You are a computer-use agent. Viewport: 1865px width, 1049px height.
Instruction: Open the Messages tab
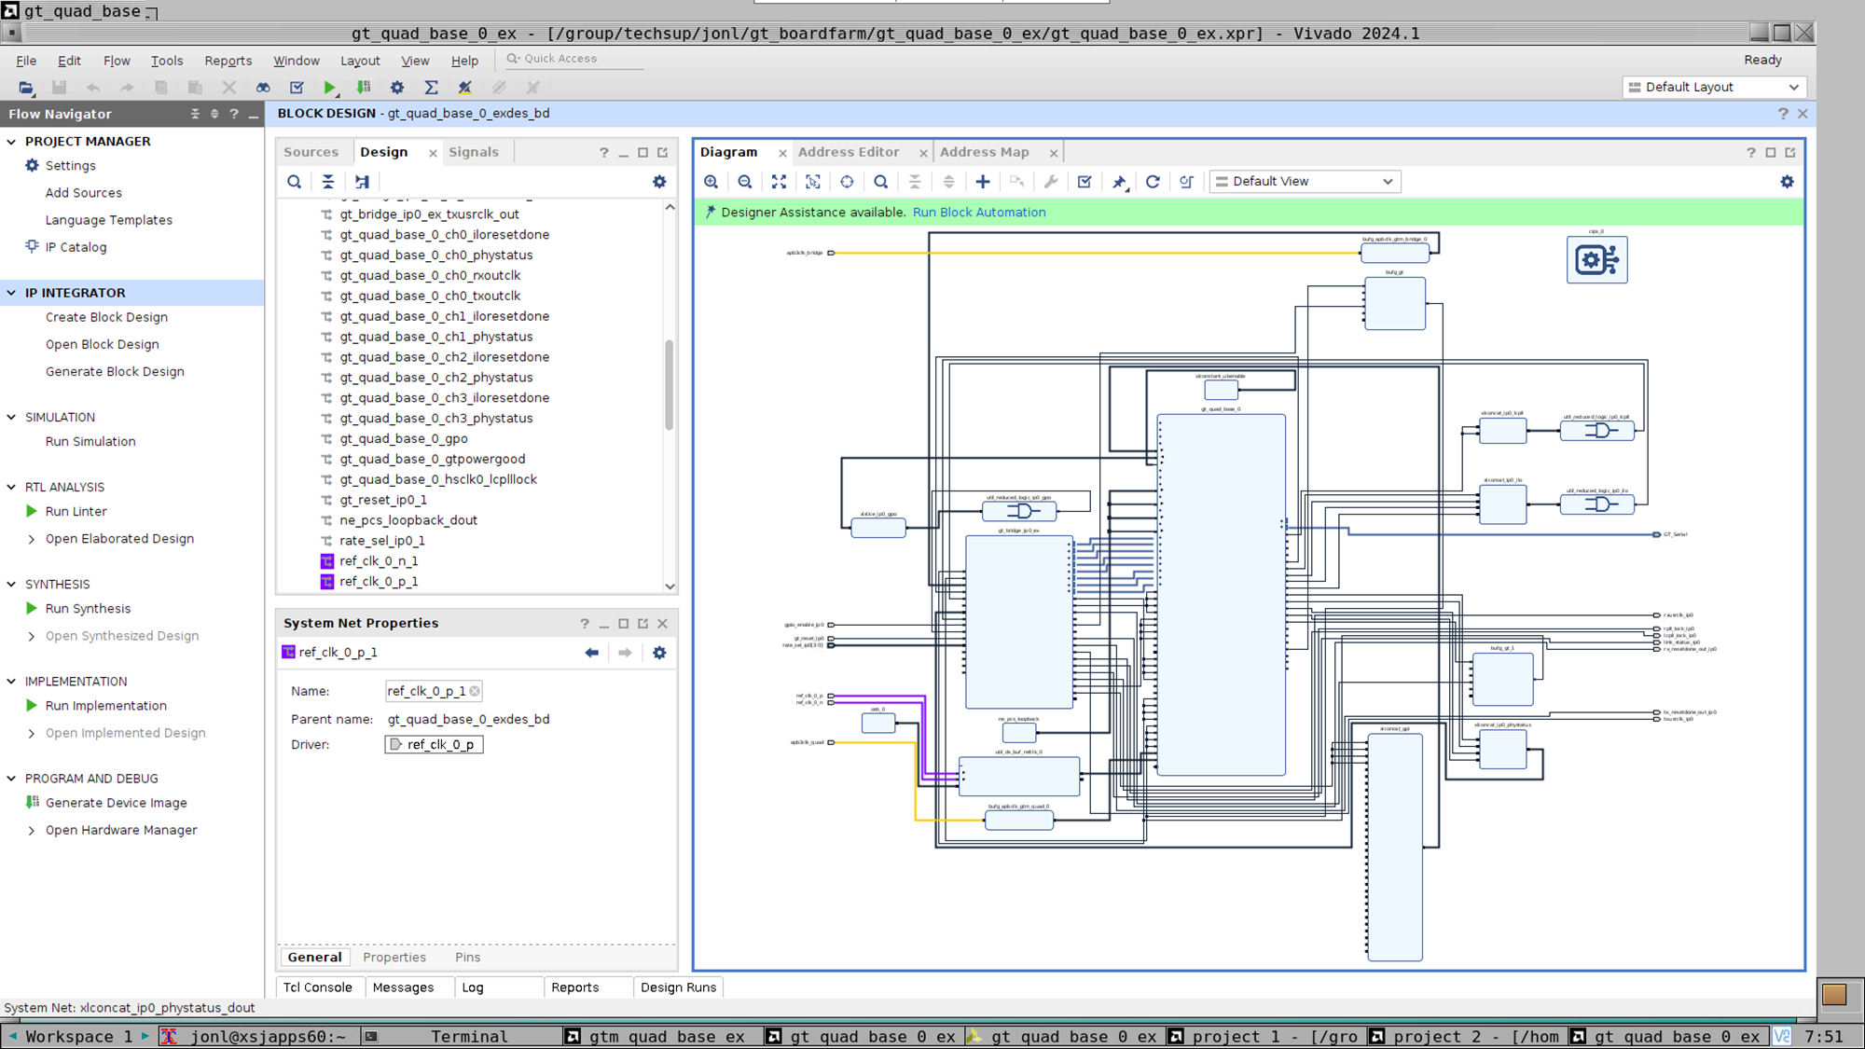pos(403,987)
